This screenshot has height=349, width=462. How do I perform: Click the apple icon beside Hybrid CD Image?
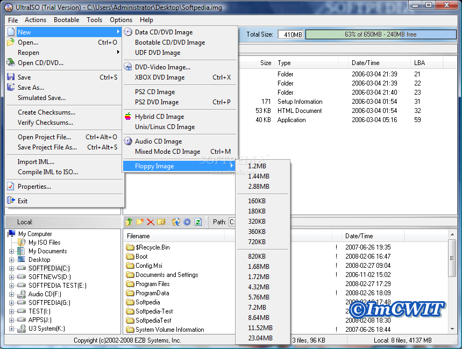(128, 116)
